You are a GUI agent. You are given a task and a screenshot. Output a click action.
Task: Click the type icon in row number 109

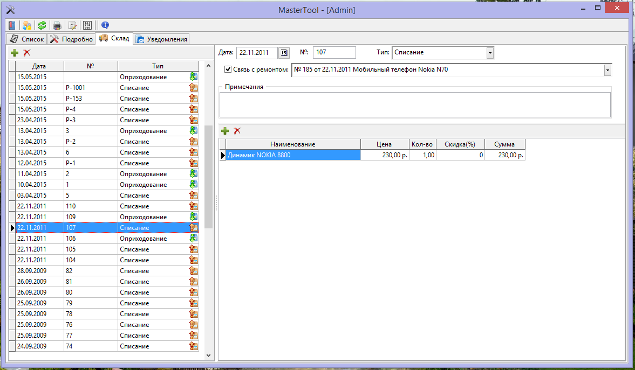(x=194, y=217)
